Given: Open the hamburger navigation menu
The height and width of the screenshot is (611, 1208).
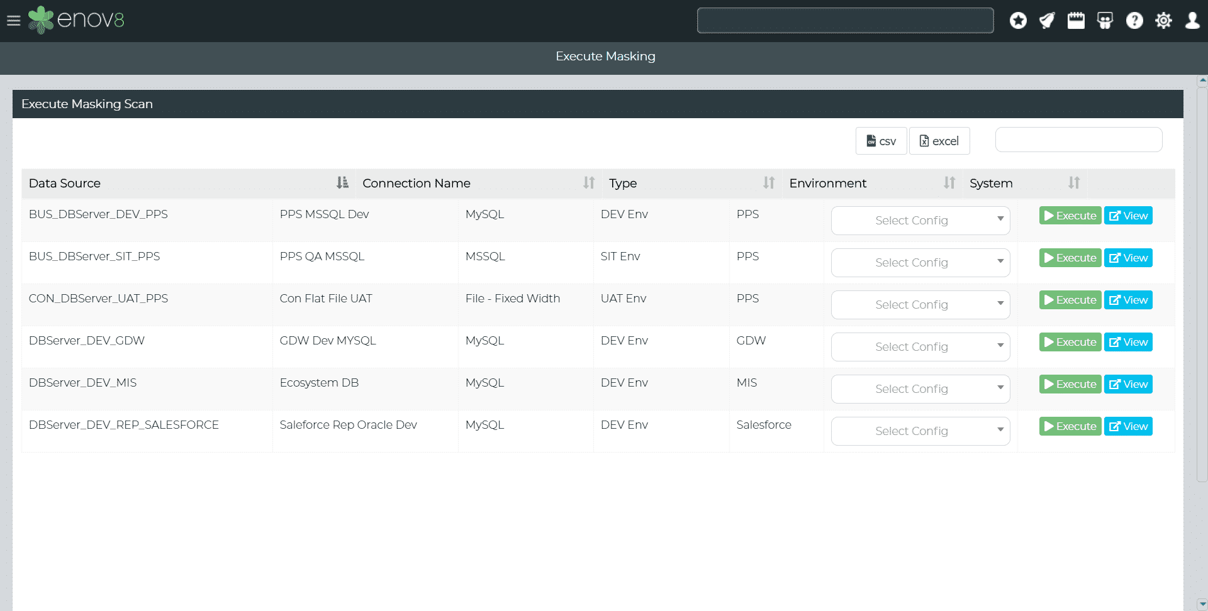Looking at the screenshot, I should [x=13, y=21].
